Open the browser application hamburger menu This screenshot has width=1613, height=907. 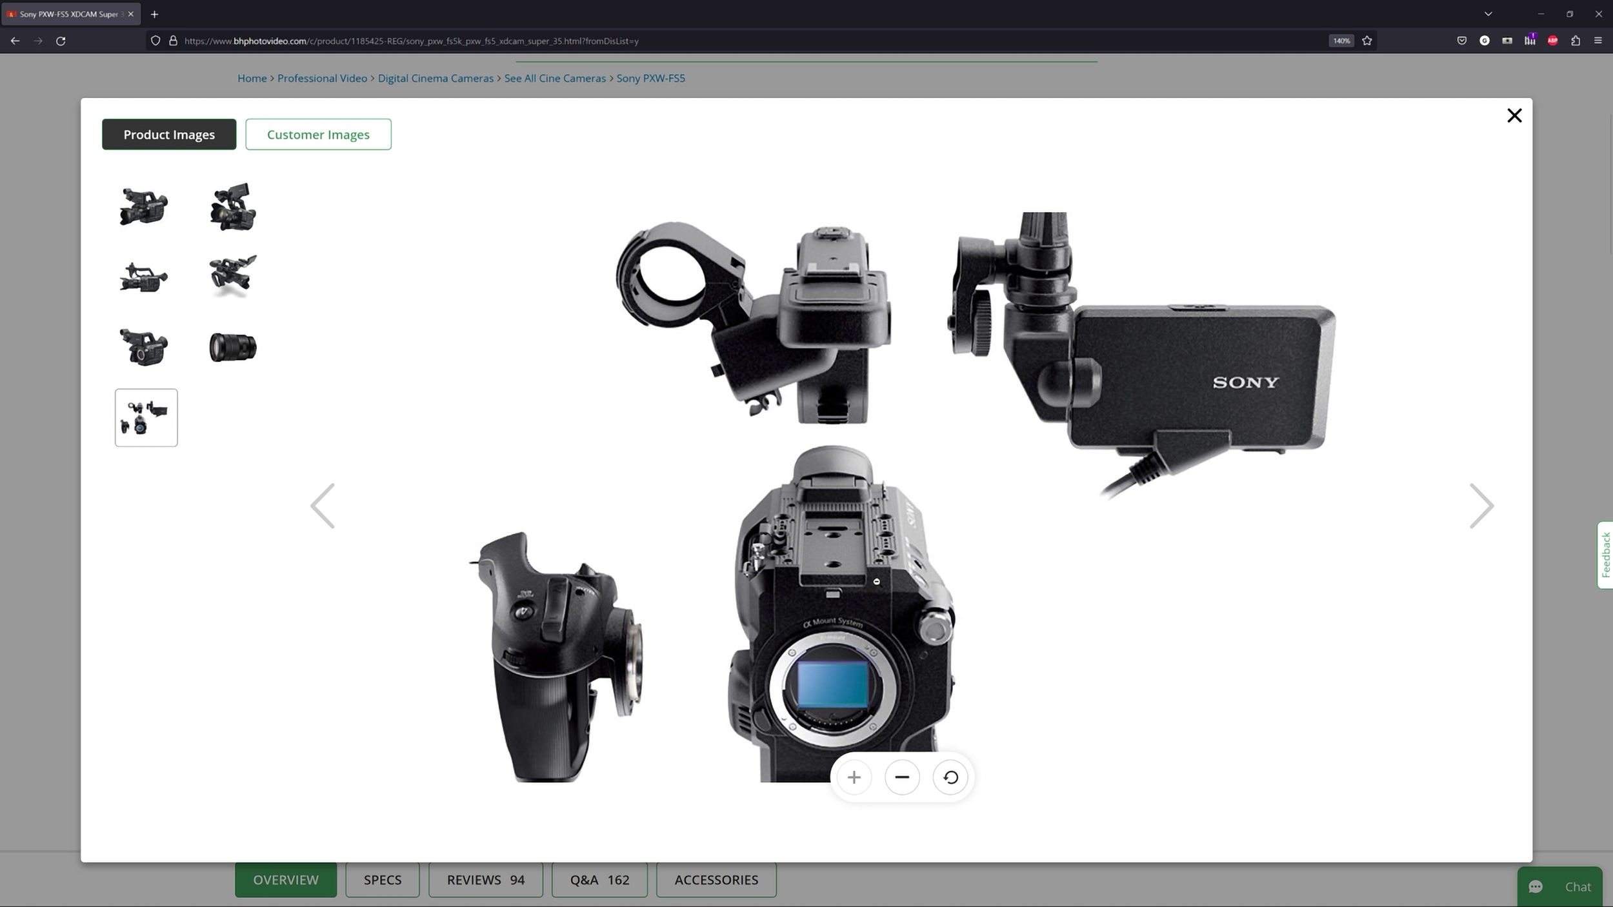pyautogui.click(x=1598, y=41)
